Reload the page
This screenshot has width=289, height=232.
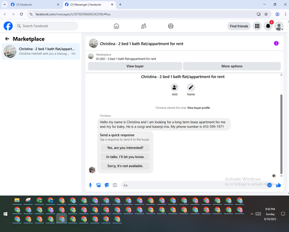[21, 14]
